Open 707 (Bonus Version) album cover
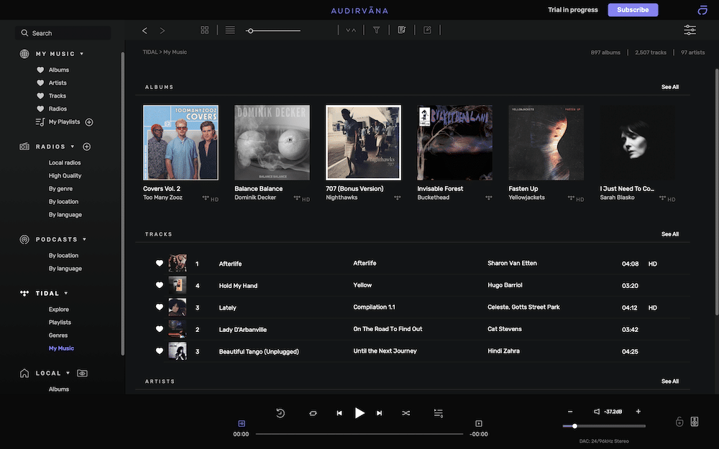 click(x=364, y=142)
